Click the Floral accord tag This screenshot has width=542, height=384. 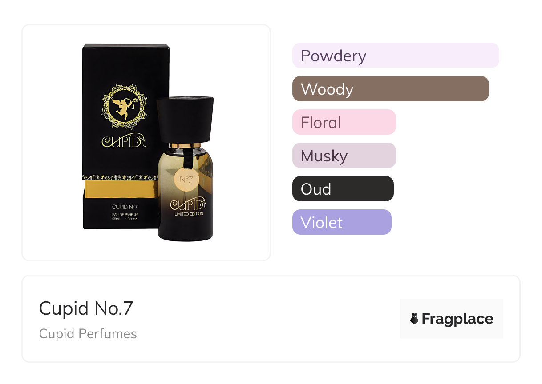coord(344,122)
